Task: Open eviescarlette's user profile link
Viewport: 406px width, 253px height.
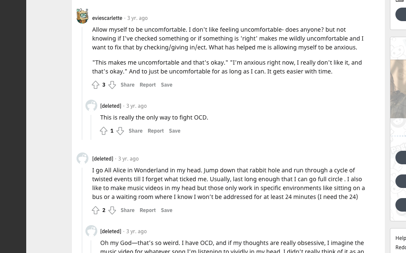Action: (x=107, y=18)
